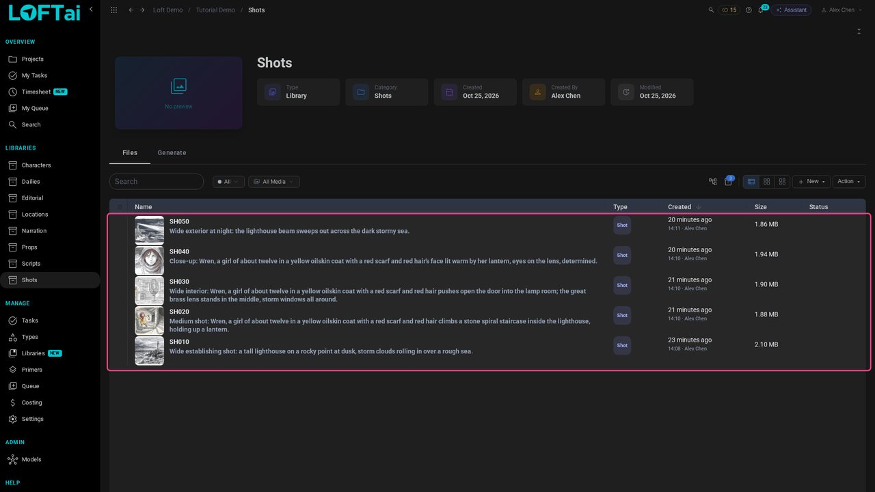The image size is (875, 492).
Task: Sort by the Created column
Action: click(683, 207)
